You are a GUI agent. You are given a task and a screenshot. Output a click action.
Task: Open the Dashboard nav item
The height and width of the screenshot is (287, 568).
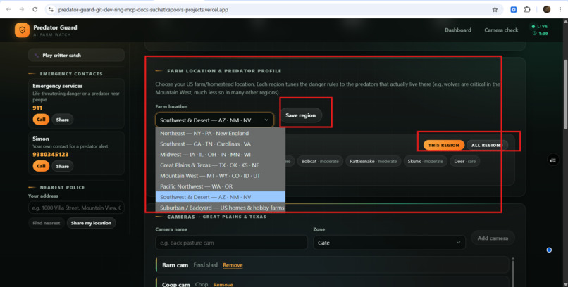click(458, 30)
